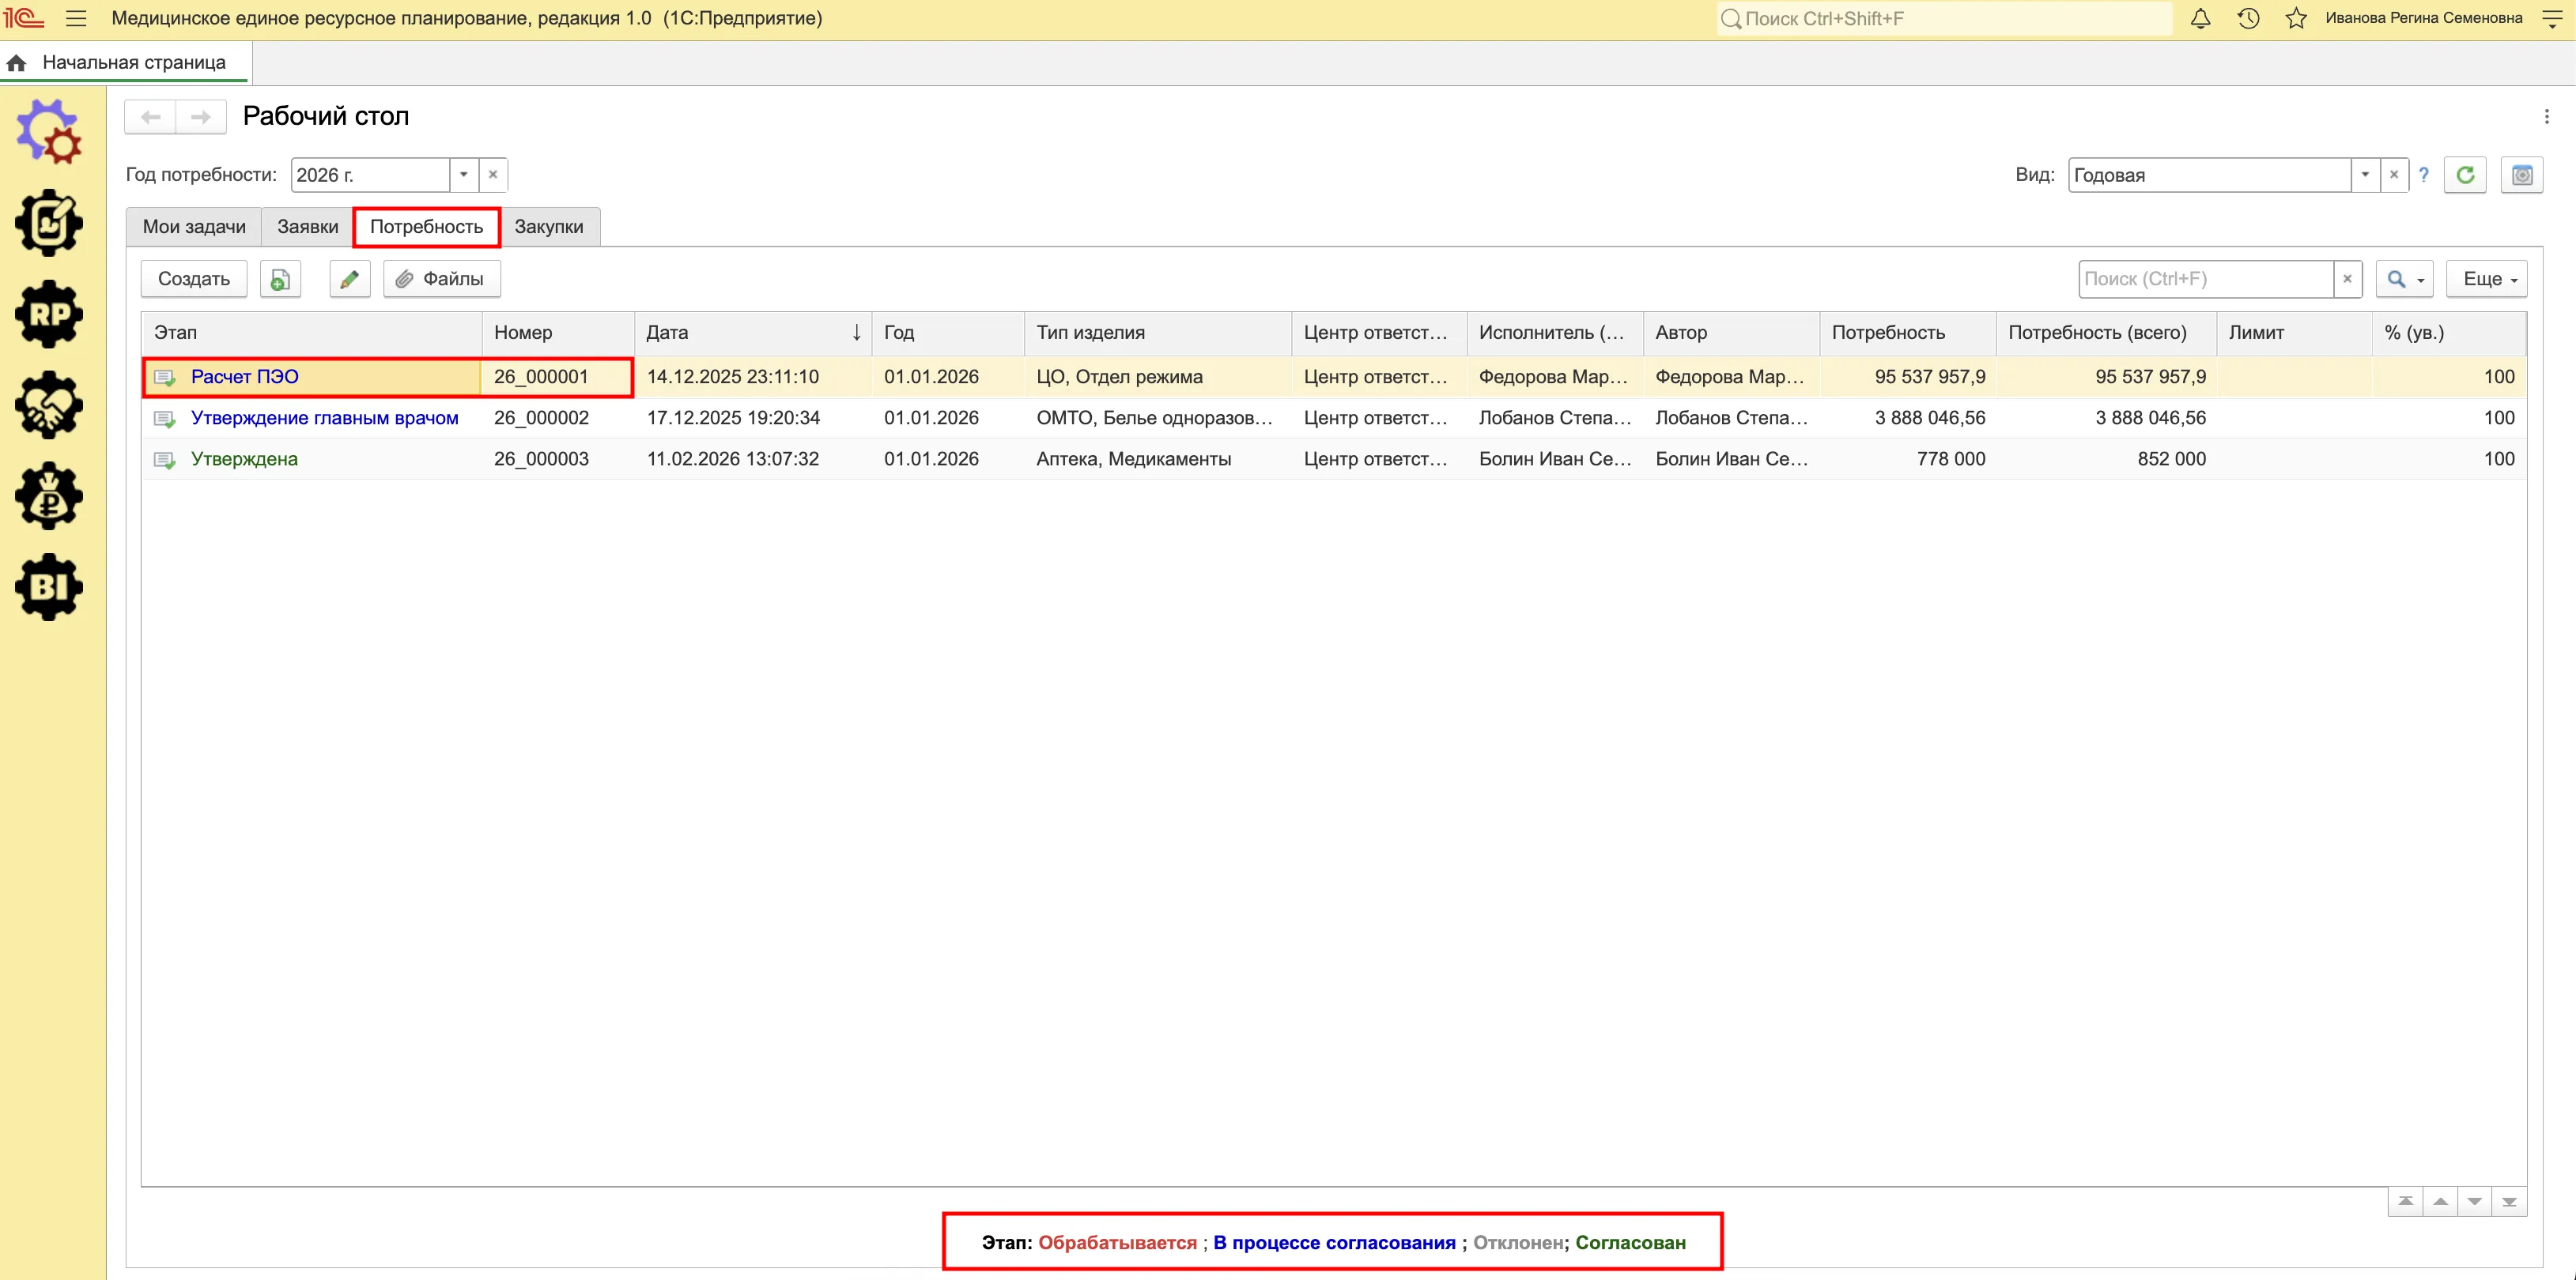Open Утверждение главным врачом row
This screenshot has width=2576, height=1280.
pos(1333,418)
